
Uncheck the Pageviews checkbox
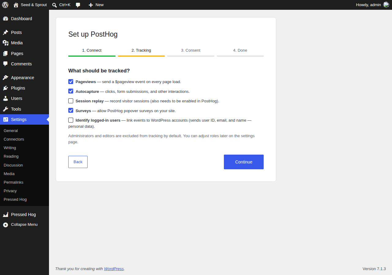click(x=71, y=82)
